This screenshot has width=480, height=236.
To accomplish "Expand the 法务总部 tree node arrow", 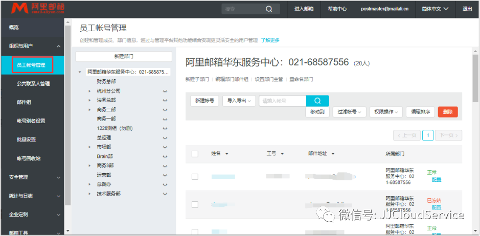I will 89,101.
